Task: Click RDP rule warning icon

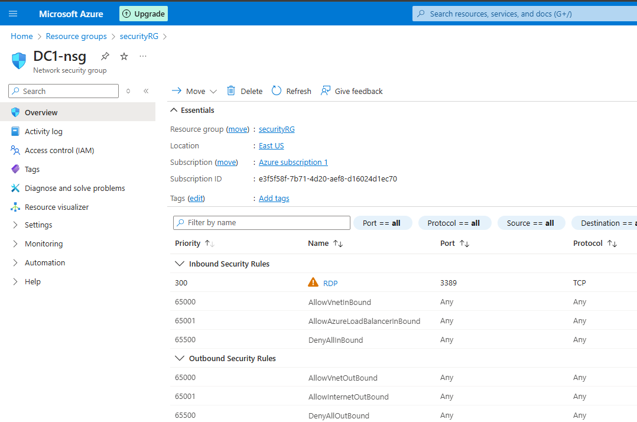Action: coord(313,282)
